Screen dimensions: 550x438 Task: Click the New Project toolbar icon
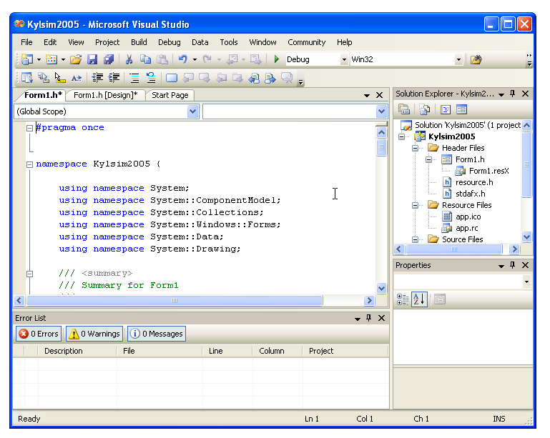point(26,59)
